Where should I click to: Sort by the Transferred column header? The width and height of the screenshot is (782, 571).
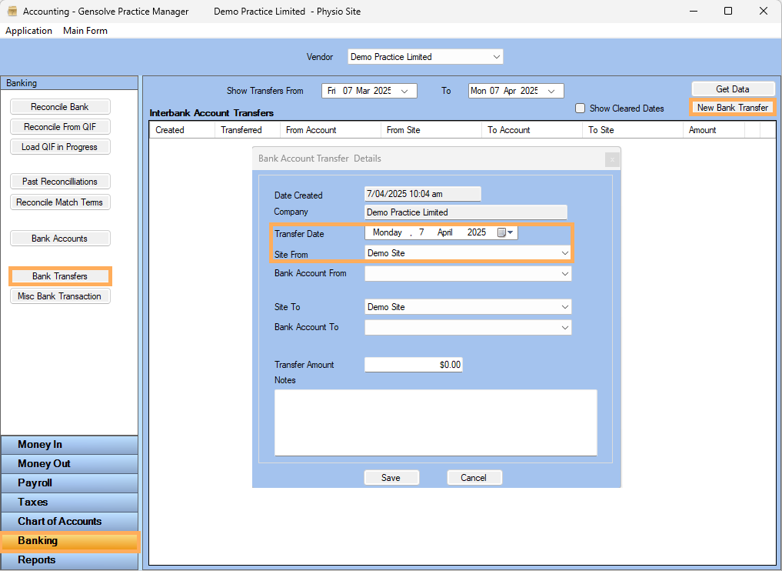[x=248, y=130]
